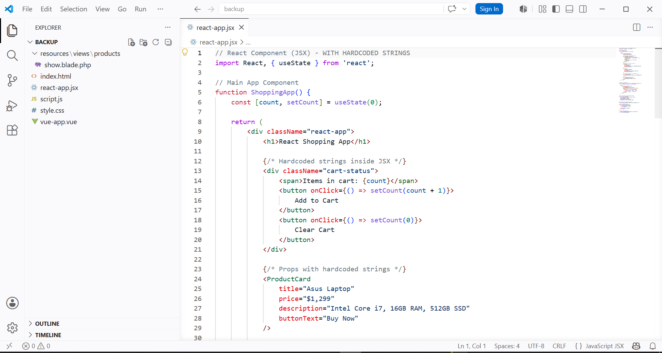Open Customize Layout options
The width and height of the screenshot is (662, 353).
click(542, 9)
